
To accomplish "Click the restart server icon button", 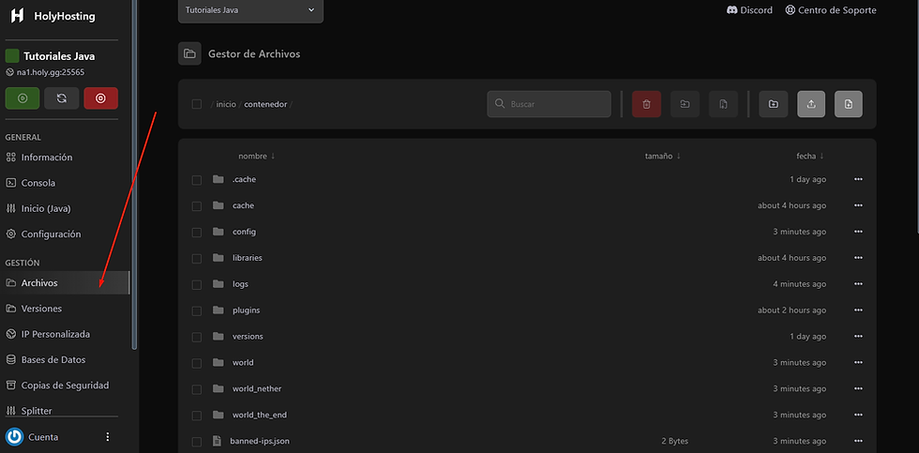I will tap(62, 98).
